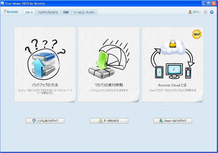Click the cloud and devices illustration
Image resolution: width=218 pixels, height=153 pixels.
[x=172, y=59]
